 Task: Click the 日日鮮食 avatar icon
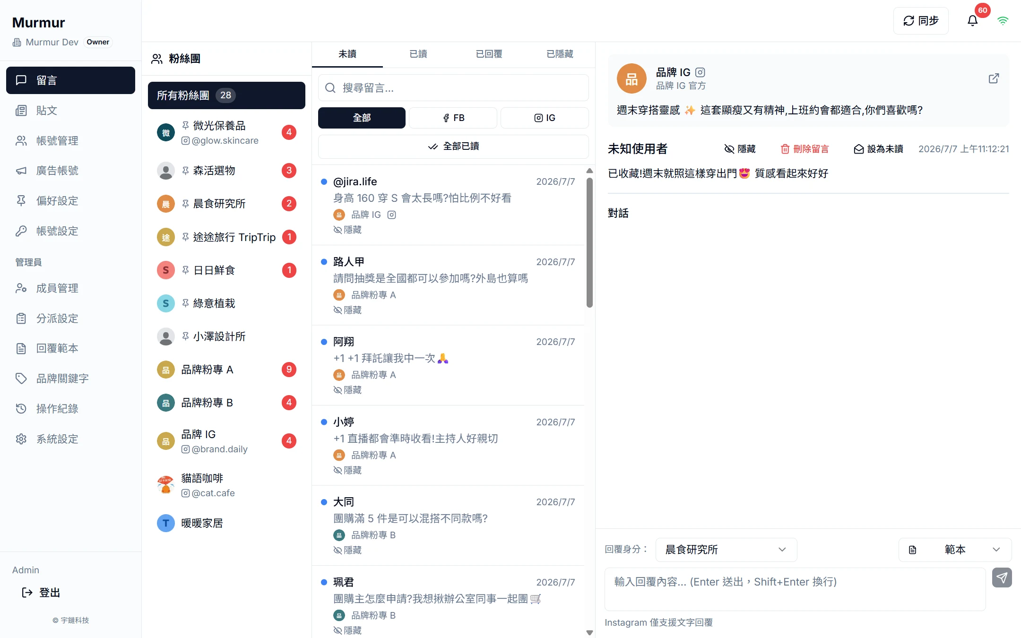(x=166, y=270)
